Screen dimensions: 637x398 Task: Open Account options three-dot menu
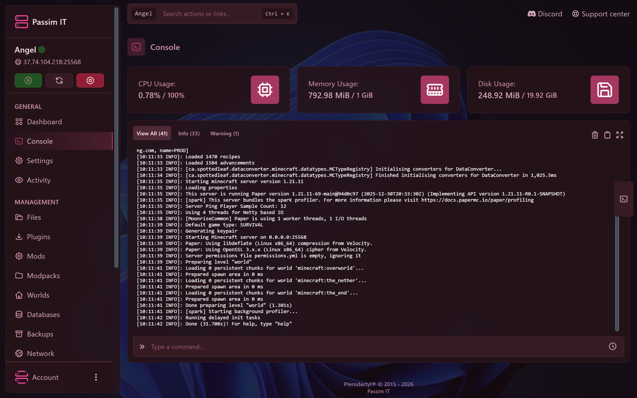tap(96, 377)
